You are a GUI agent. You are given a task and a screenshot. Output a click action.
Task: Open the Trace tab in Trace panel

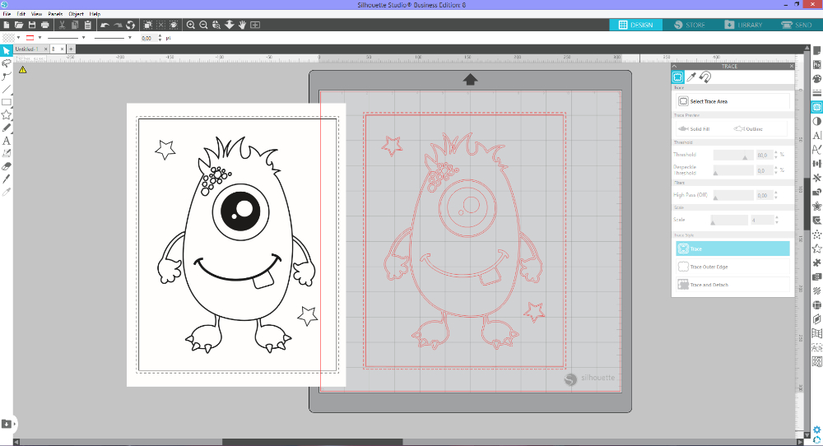[x=677, y=77]
